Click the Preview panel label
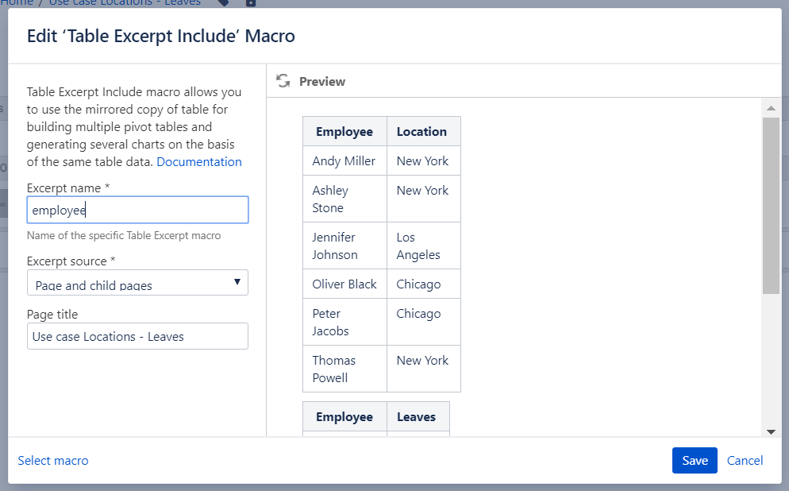The height and width of the screenshot is (491, 789). 322,82
